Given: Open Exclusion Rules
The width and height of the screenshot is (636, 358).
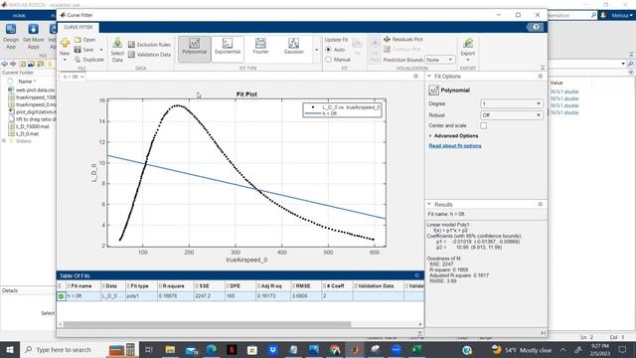Looking at the screenshot, I should point(149,45).
